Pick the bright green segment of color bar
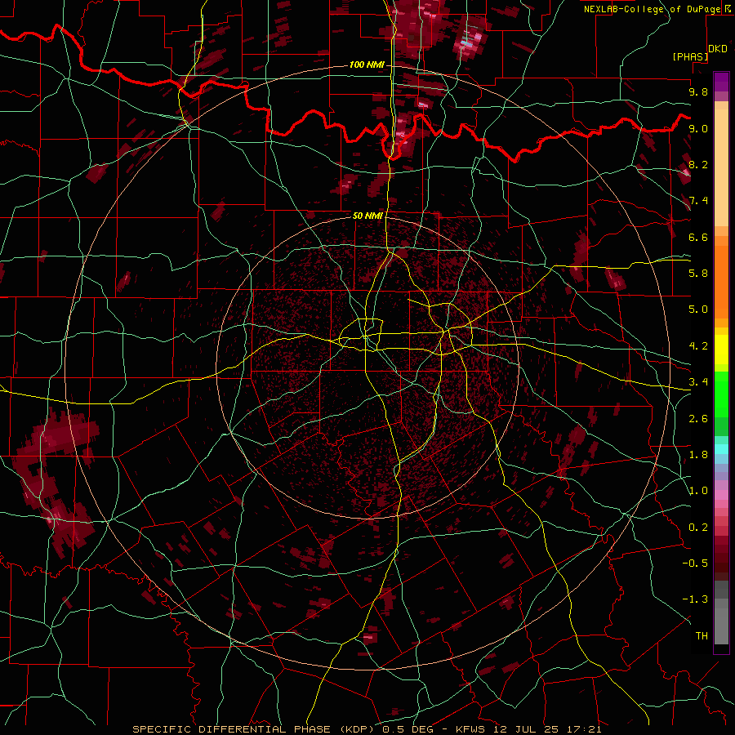This screenshot has height=735, width=735. tap(721, 394)
